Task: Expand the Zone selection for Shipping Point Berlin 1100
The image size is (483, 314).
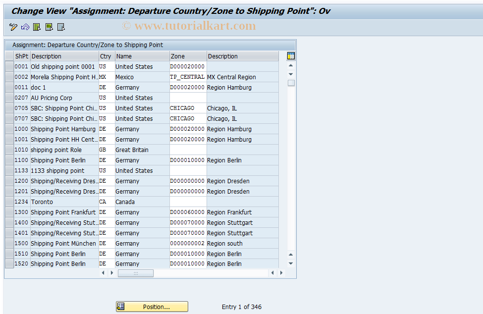Action: (x=188, y=160)
